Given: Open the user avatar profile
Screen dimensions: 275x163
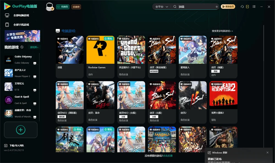Looking at the screenshot, I should [x=50, y=7].
